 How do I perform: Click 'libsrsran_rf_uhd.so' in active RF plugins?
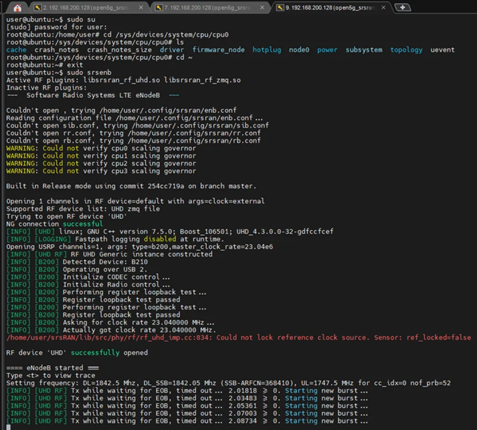(x=121, y=80)
